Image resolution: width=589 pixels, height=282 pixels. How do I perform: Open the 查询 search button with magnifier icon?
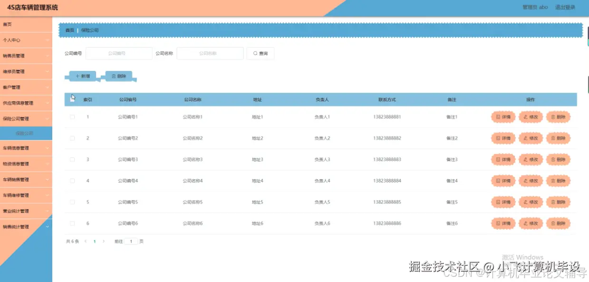(260, 53)
